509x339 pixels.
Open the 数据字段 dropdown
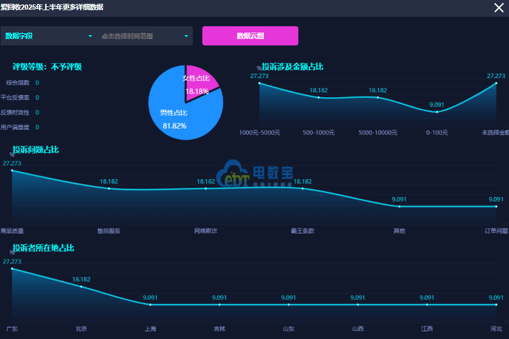point(49,36)
